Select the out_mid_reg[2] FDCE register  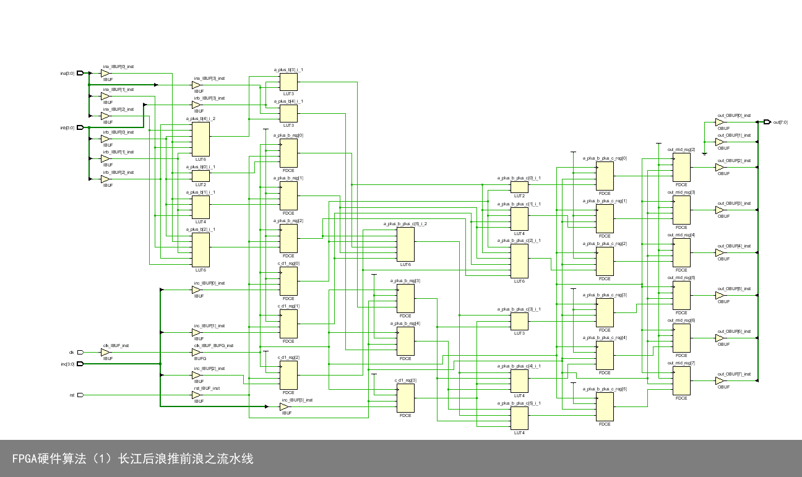pyautogui.click(x=681, y=167)
